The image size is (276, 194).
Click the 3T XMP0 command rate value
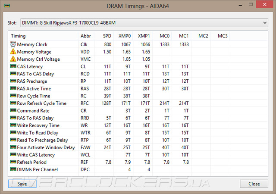point(128,110)
